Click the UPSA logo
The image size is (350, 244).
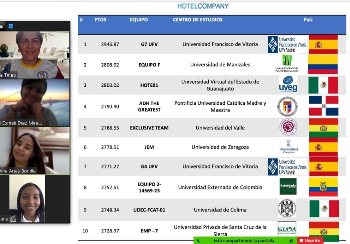click(x=287, y=229)
